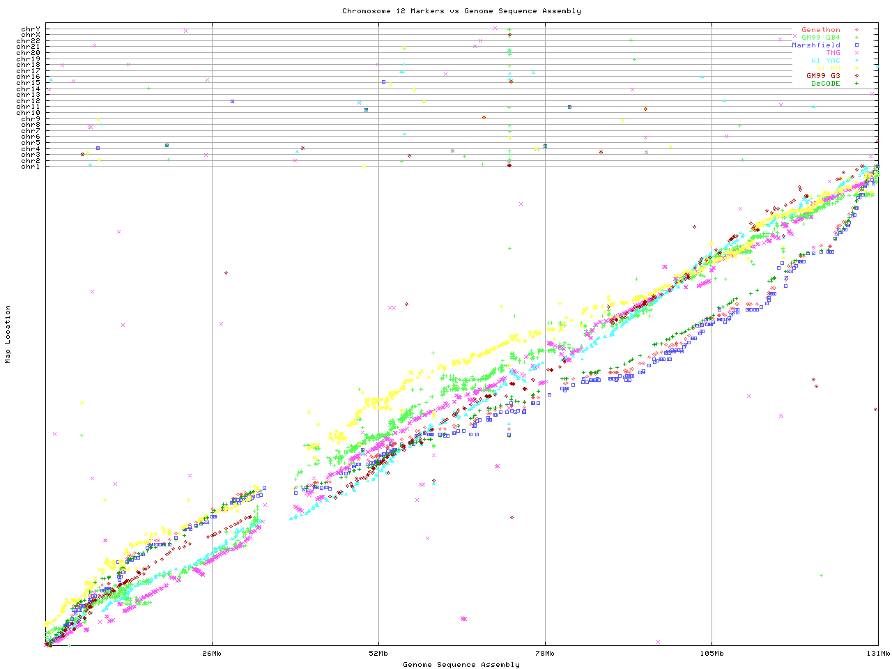Click the WI RH star marker in legend

coord(856,68)
